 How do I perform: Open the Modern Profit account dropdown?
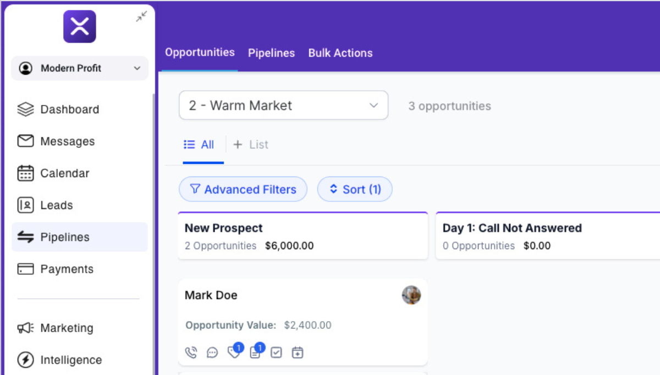pos(80,69)
